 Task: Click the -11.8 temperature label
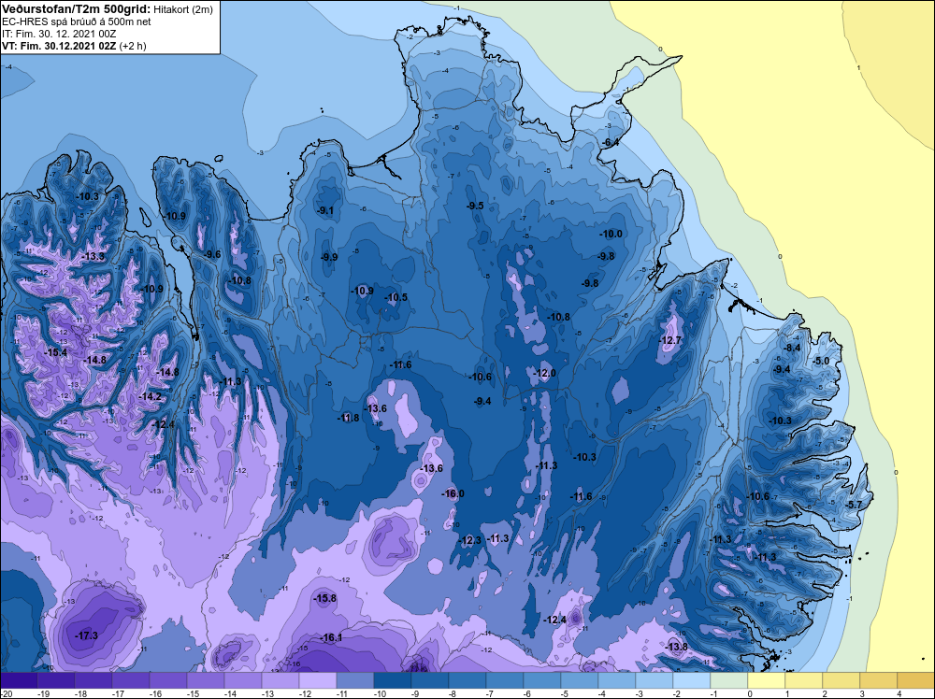tap(348, 418)
